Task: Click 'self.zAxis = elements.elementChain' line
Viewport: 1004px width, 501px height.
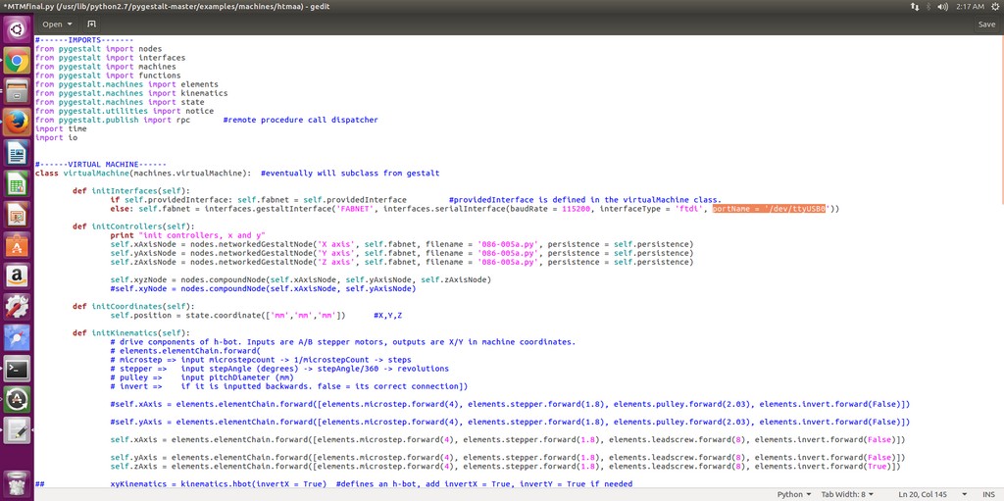Action: 508,467
